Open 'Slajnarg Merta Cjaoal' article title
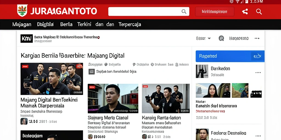The image size is (281, 140). (x=108, y=118)
